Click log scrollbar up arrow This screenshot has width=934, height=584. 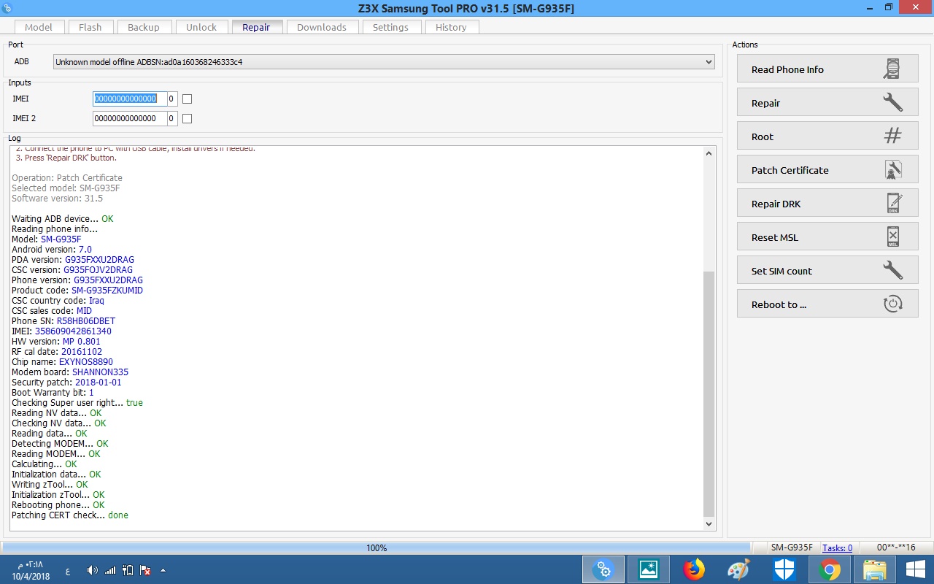(x=709, y=153)
